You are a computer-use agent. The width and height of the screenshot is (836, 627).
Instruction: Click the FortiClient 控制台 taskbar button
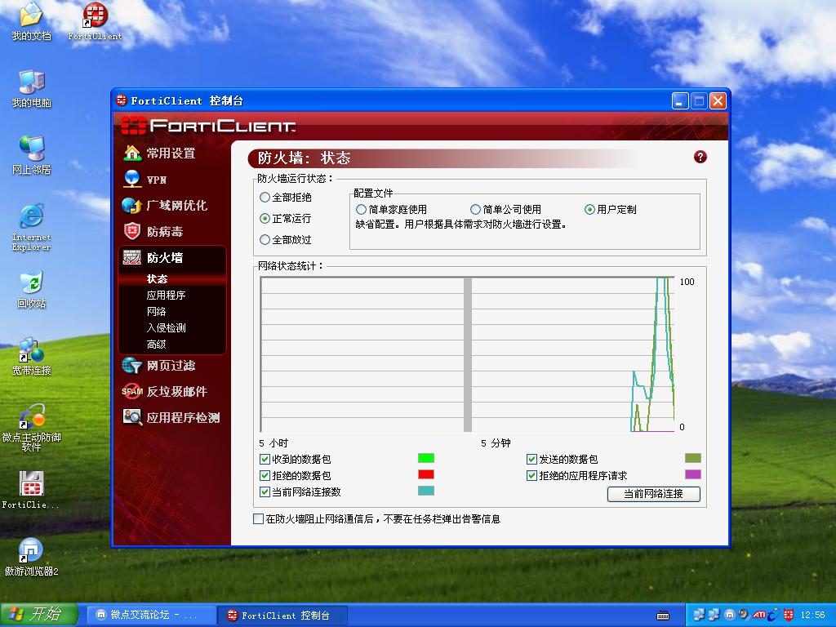pos(282,616)
